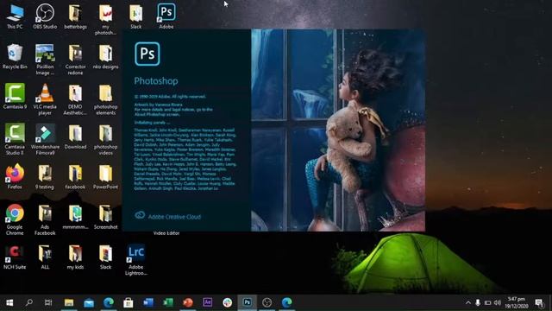The image size is (552, 311).
Task: Open the Recycle Bin
Action: click(15, 56)
